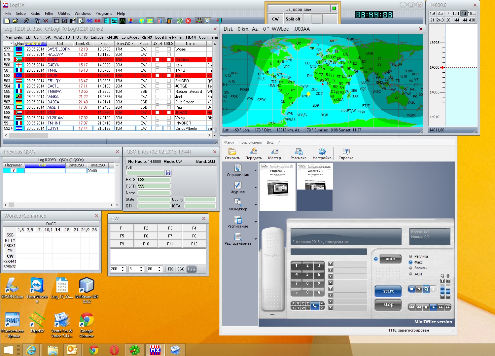This screenshot has width=495, height=356.
Task: Click the frequency scale marker at 14000
Action: click(442, 67)
